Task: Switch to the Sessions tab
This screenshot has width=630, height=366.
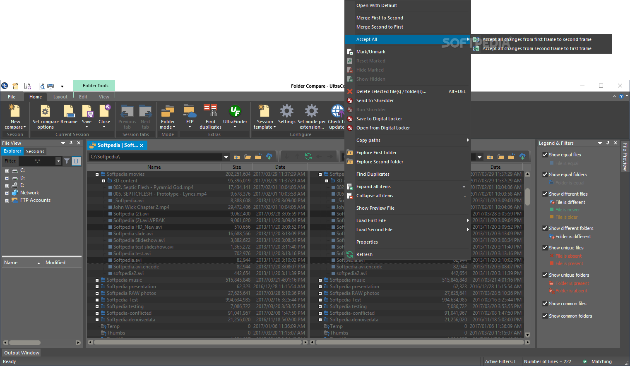Action: point(35,151)
